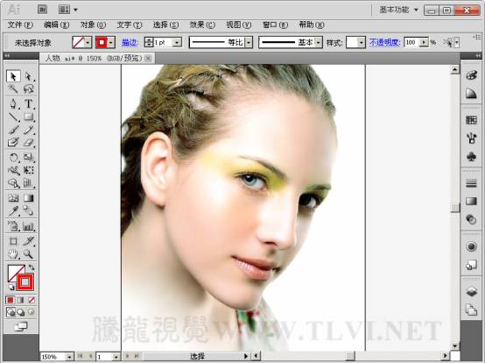Set paint mode to Color
485x363 pixels.
[x=11, y=300]
